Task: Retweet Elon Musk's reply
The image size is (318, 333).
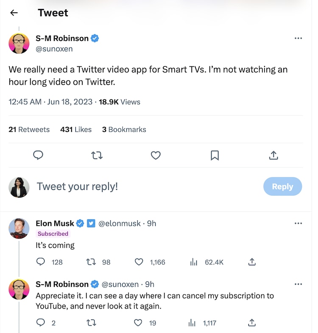Action: pos(91,262)
